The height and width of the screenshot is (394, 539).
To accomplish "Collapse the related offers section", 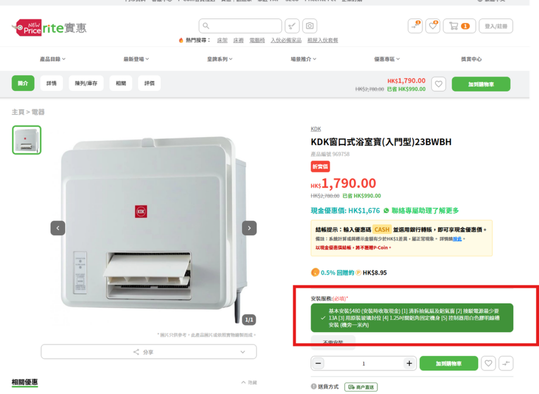I will coord(249,382).
